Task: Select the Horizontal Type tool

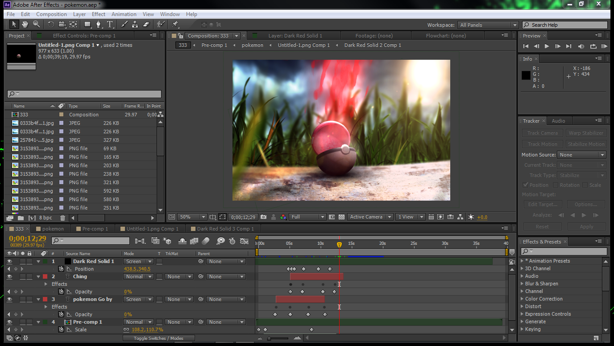Action: pos(110,24)
